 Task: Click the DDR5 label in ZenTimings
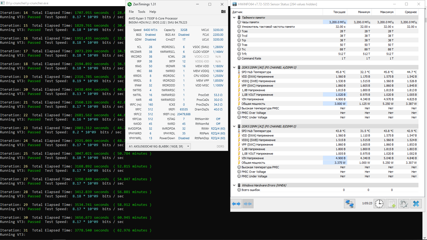point(220,146)
